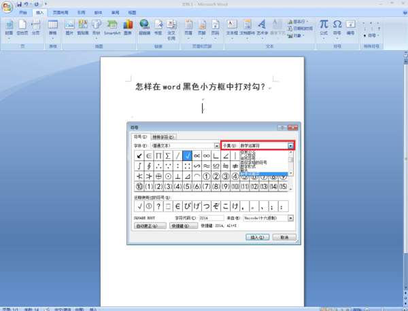Click the AutoCorrect (自动更正) button
408x311 pixels.
click(150, 226)
